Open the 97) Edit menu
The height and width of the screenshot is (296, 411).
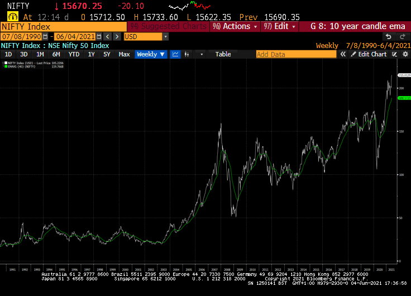point(279,26)
